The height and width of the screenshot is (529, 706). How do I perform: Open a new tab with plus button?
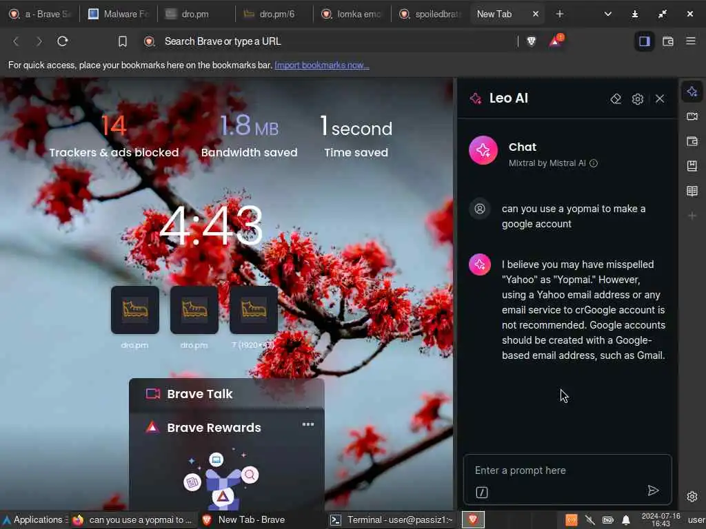click(x=560, y=14)
